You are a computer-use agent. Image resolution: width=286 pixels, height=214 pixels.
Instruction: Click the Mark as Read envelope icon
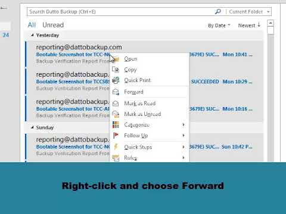pos(116,103)
